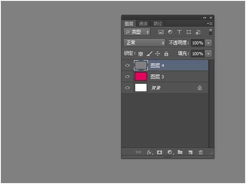Click the add layer mask icon
The height and width of the screenshot is (184, 246).
point(160,152)
